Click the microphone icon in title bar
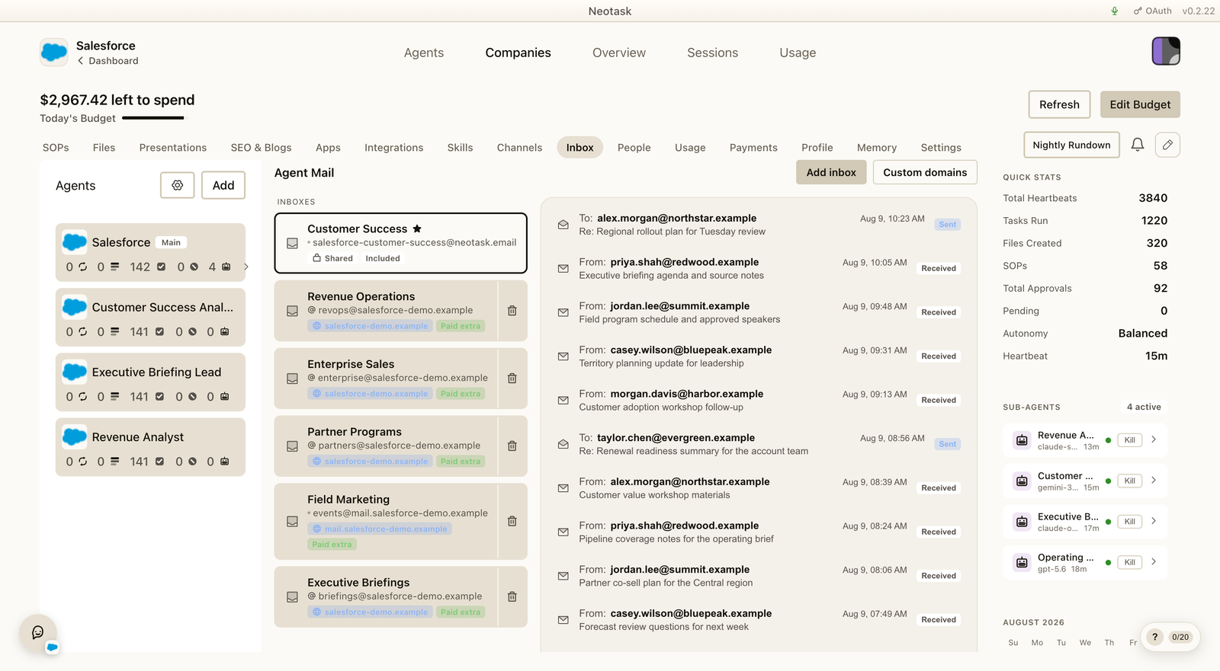This screenshot has width=1220, height=671. [x=1115, y=11]
